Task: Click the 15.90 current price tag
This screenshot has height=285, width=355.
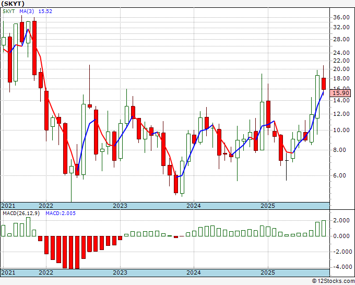Action: (x=341, y=93)
